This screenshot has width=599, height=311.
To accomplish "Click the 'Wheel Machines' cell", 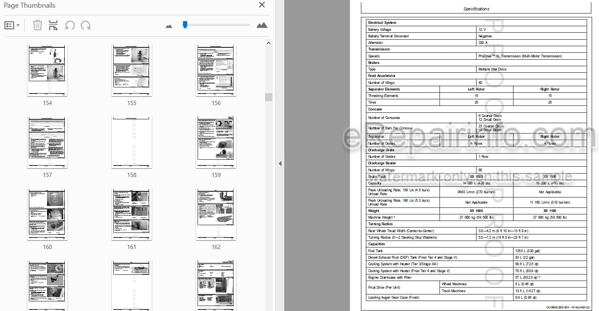I will [x=454, y=284].
